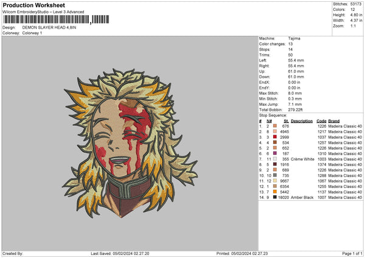Image resolution: width=365 pixels, height=258 pixels.
Task: Select the gray color swatch in stop 10
Action: pos(275,175)
